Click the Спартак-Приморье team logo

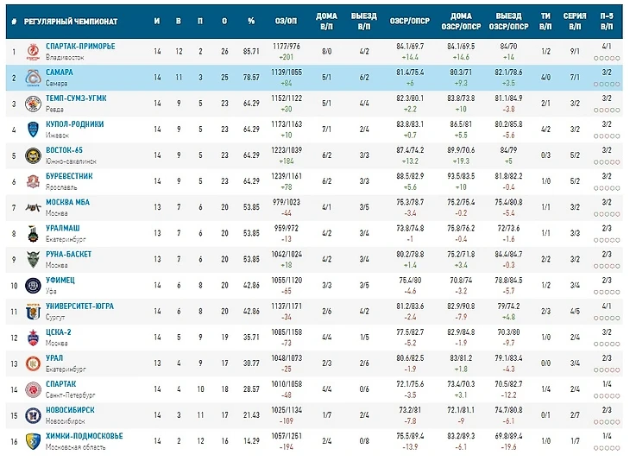point(33,51)
